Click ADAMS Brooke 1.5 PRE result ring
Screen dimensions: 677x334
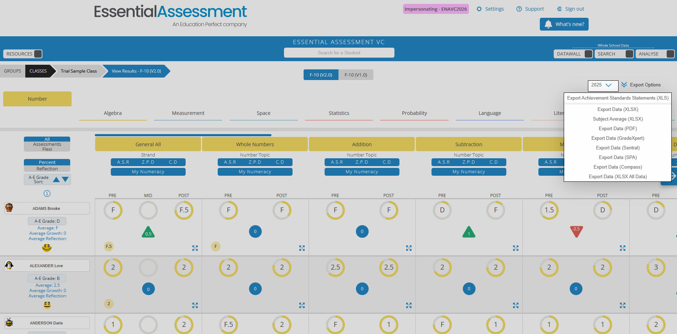click(x=549, y=210)
